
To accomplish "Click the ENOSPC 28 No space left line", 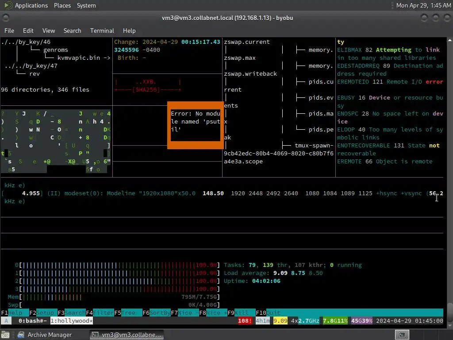I will (x=390, y=117).
